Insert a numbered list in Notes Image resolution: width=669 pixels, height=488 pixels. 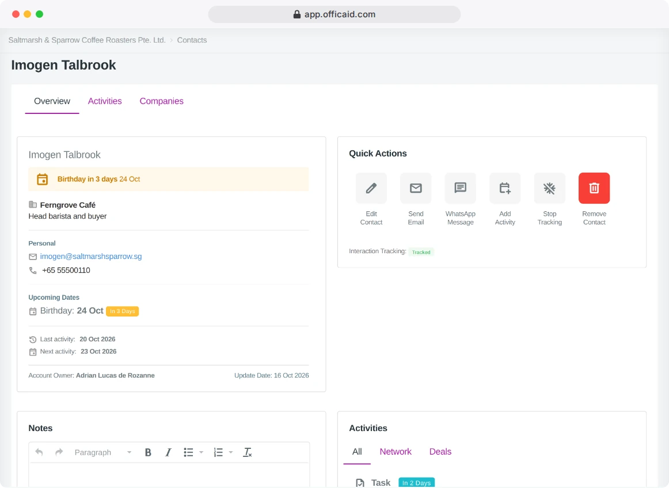pyautogui.click(x=218, y=452)
